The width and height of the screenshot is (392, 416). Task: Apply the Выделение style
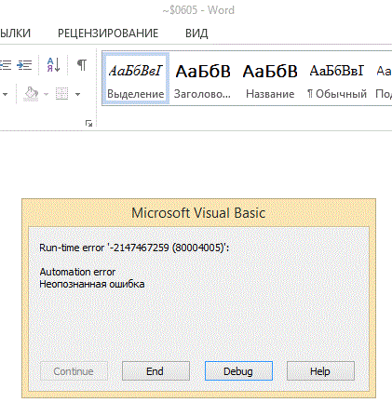pos(136,78)
